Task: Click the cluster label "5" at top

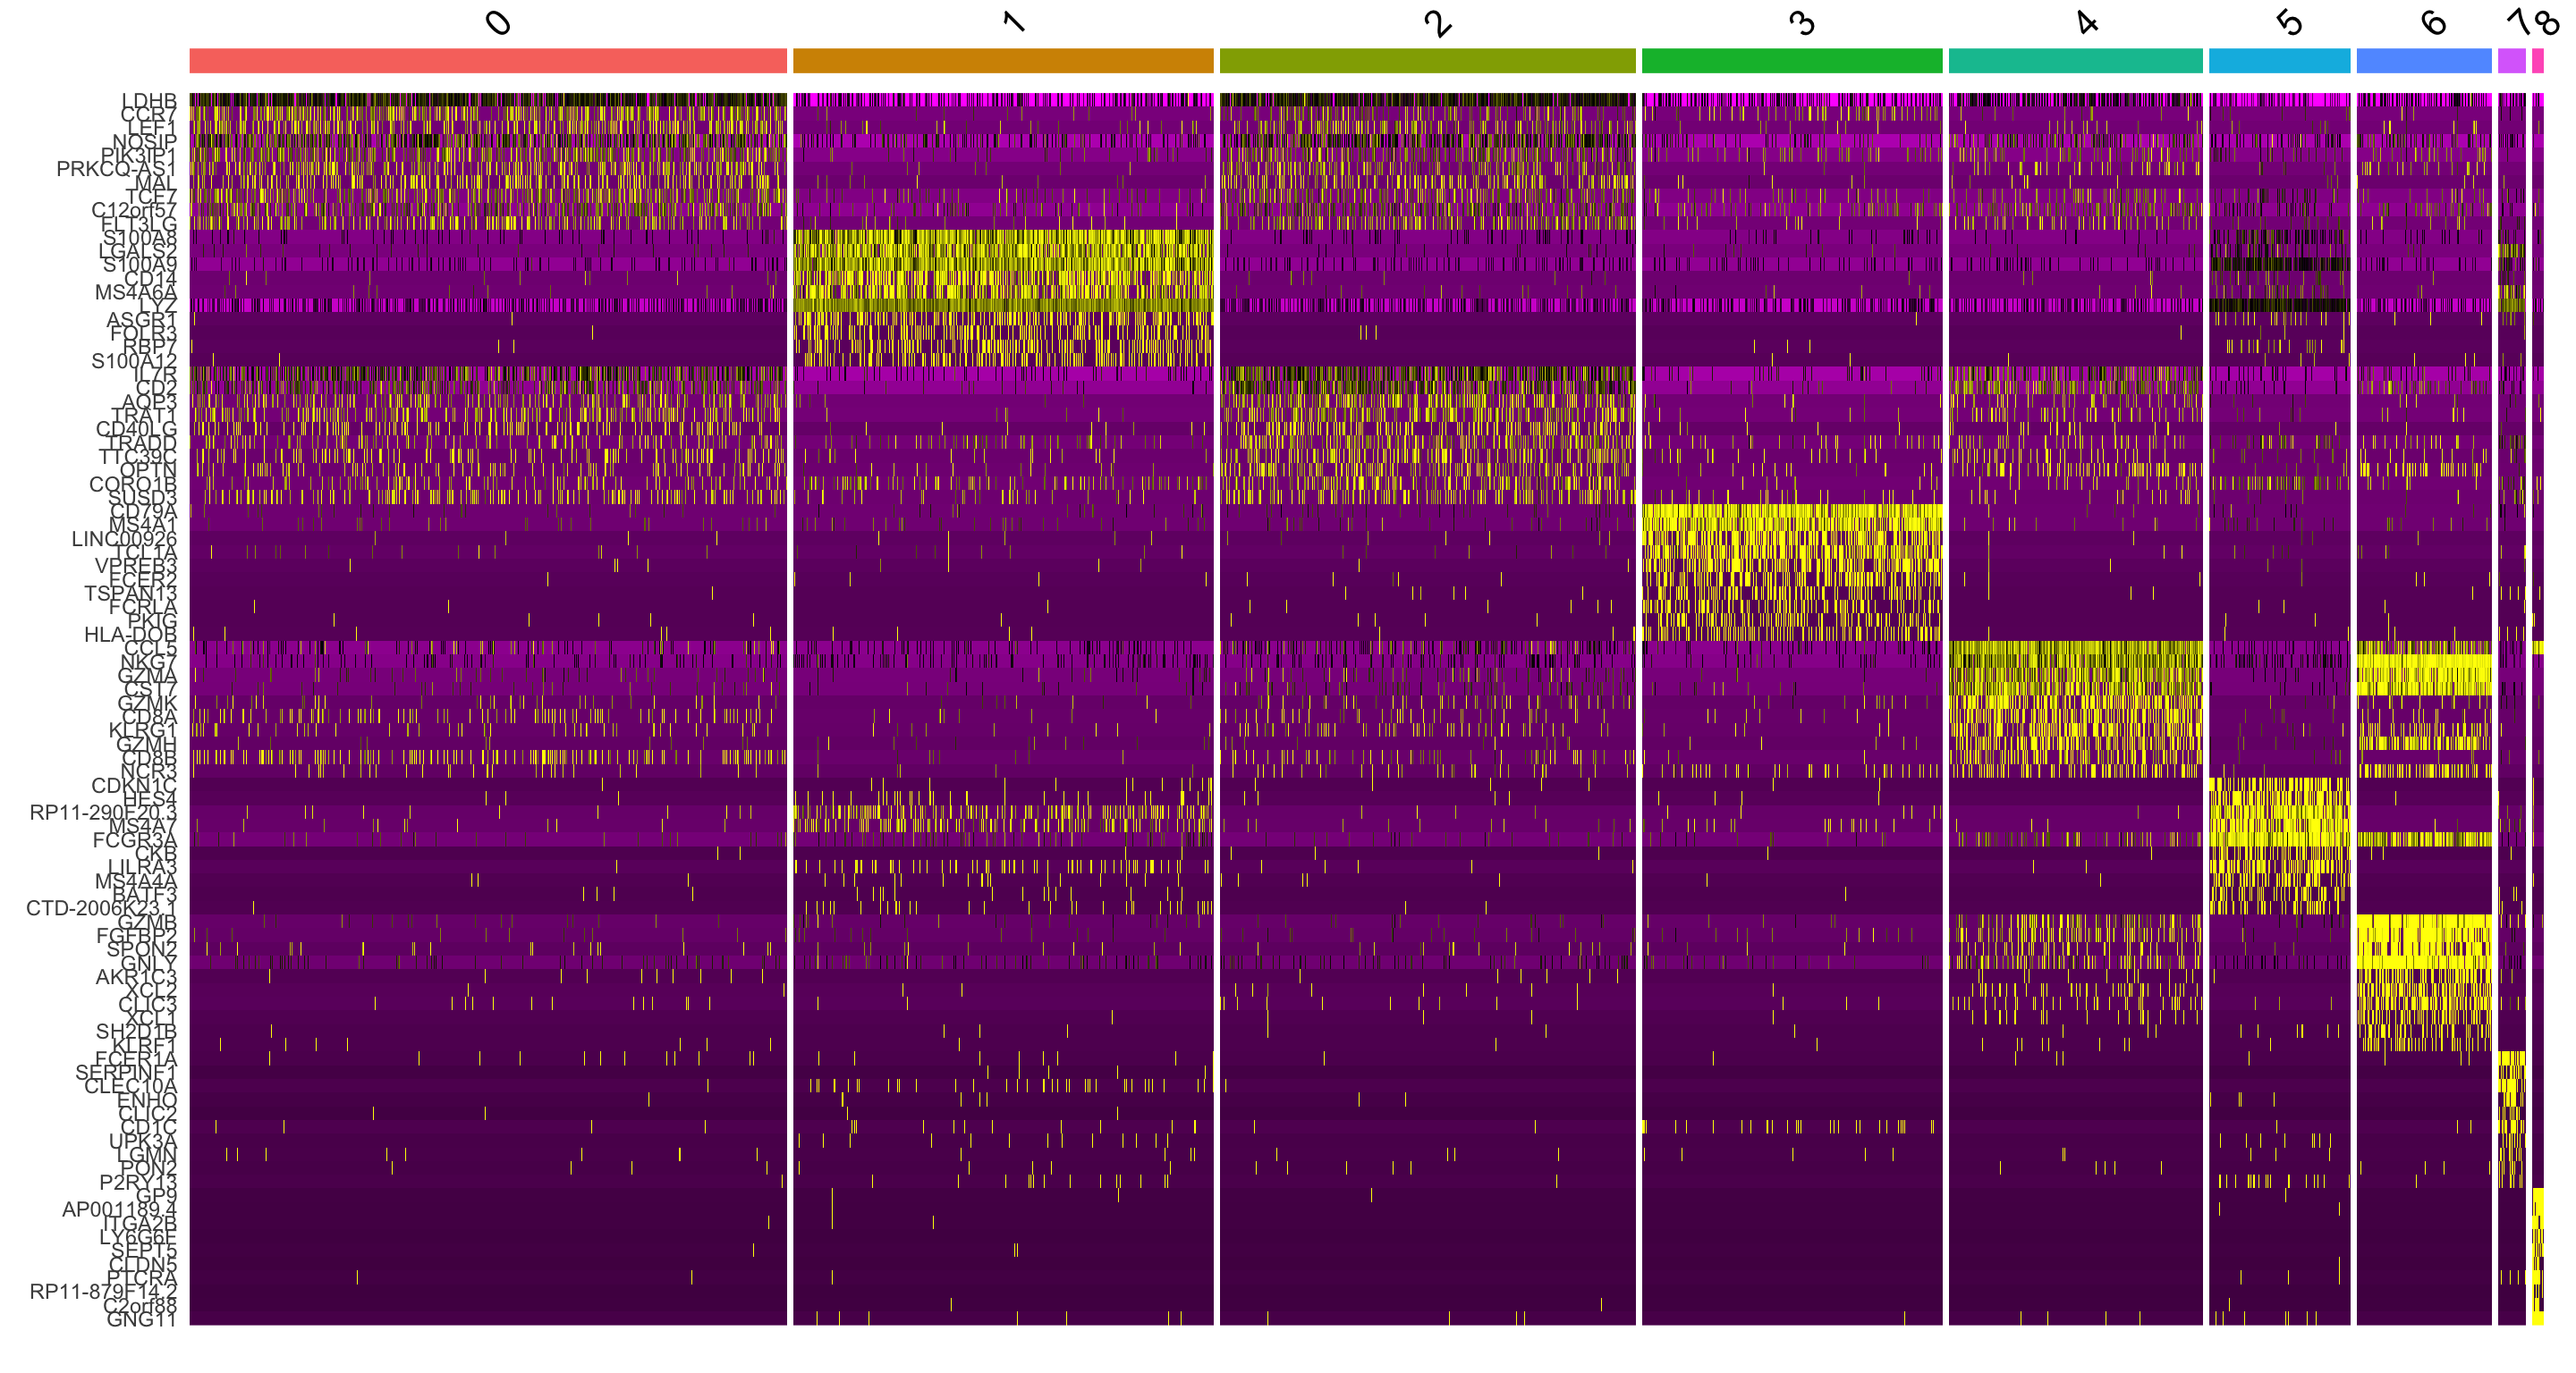Action: click(x=2289, y=23)
